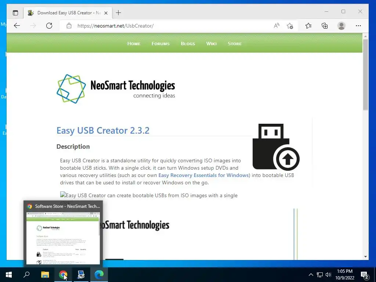The width and height of the screenshot is (376, 282).
Task: Open Read aloud from the address bar
Action: coord(276,26)
